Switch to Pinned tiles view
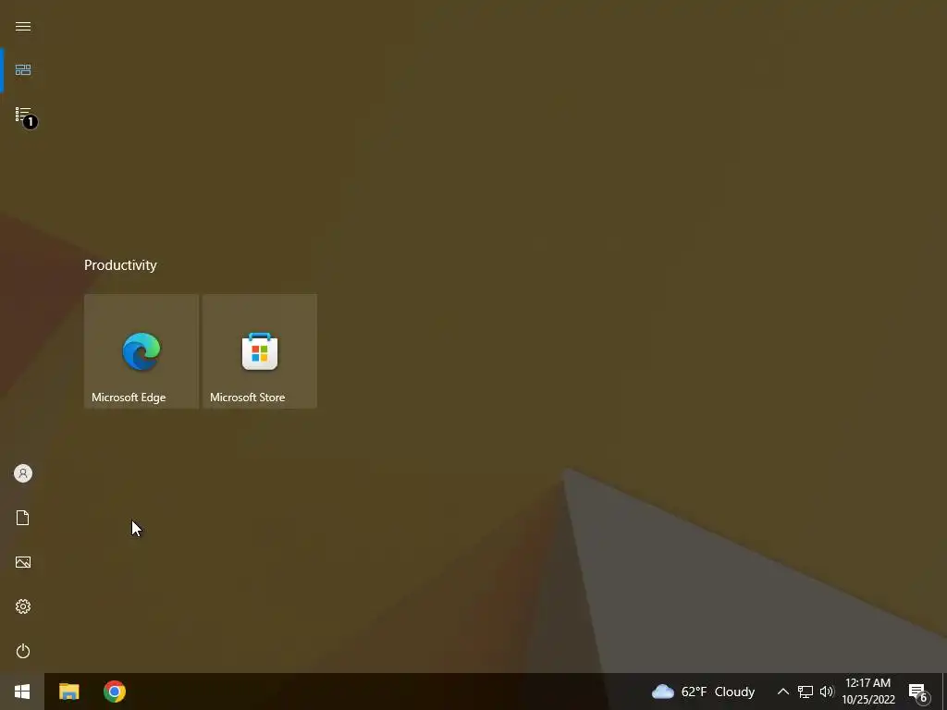Viewport: 947px width, 710px height. tap(23, 70)
